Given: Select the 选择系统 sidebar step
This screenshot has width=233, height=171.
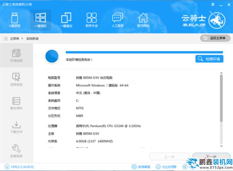Looking at the screenshot, I should pos(16,79).
